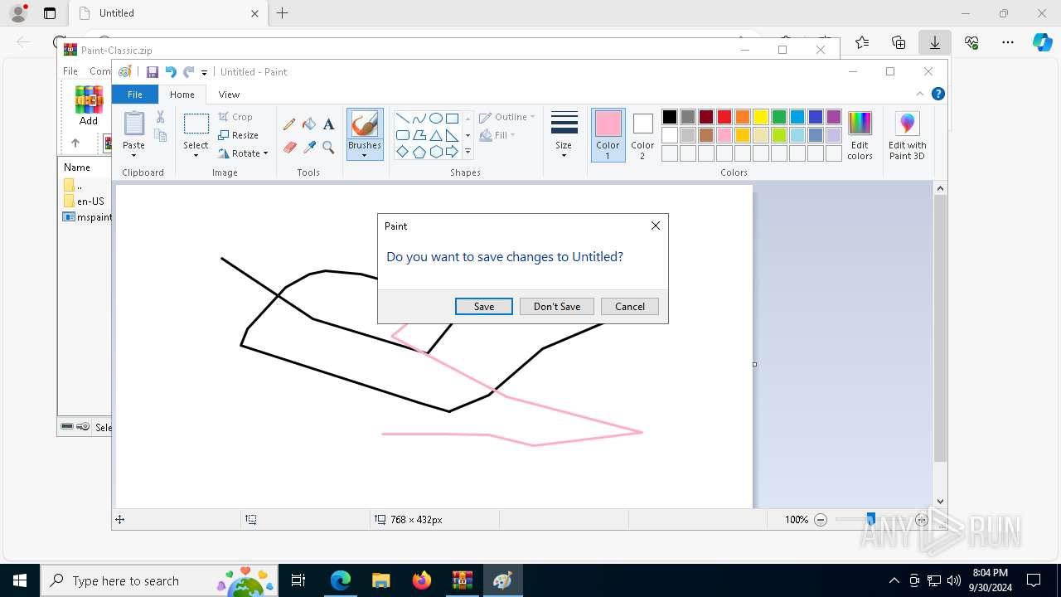Click the Copy icon in Clipboard group
The width and height of the screenshot is (1061, 597).
(x=161, y=136)
